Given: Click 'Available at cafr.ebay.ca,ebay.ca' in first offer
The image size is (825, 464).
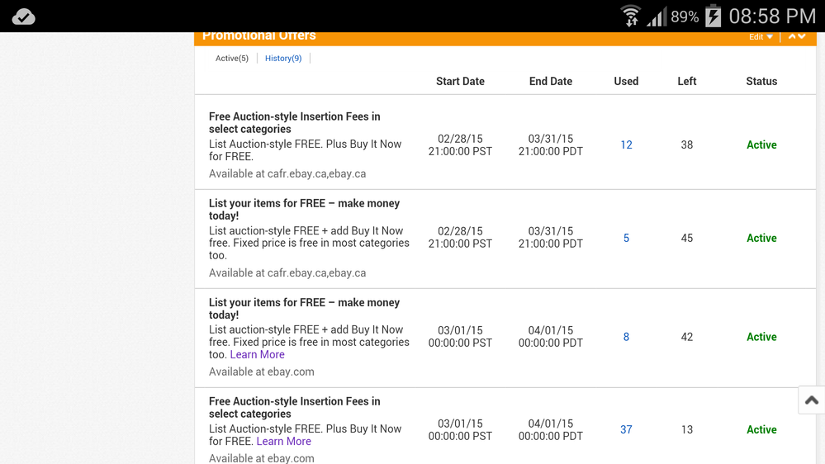Looking at the screenshot, I should [287, 173].
